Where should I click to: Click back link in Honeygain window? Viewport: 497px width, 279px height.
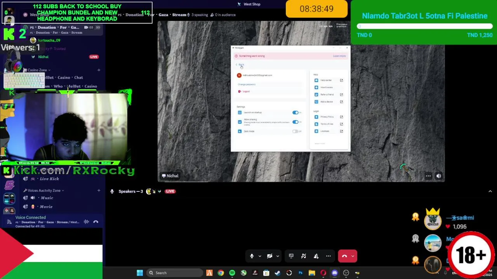[240, 65]
